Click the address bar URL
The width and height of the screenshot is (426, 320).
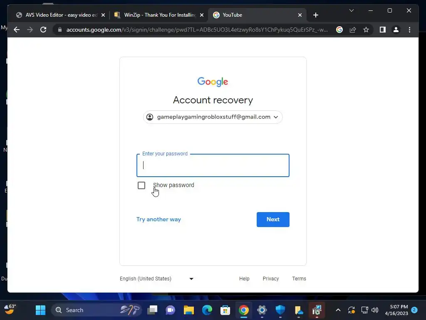(197, 30)
